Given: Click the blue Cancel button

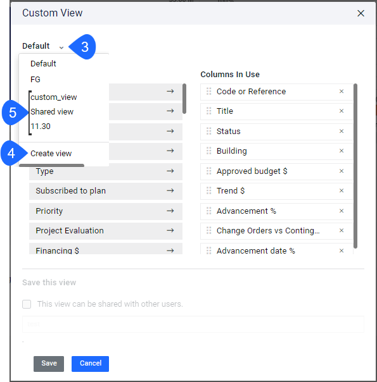Looking at the screenshot, I should click(90, 364).
